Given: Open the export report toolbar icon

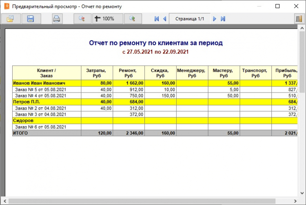Looking at the screenshot, I should (x=11, y=19).
